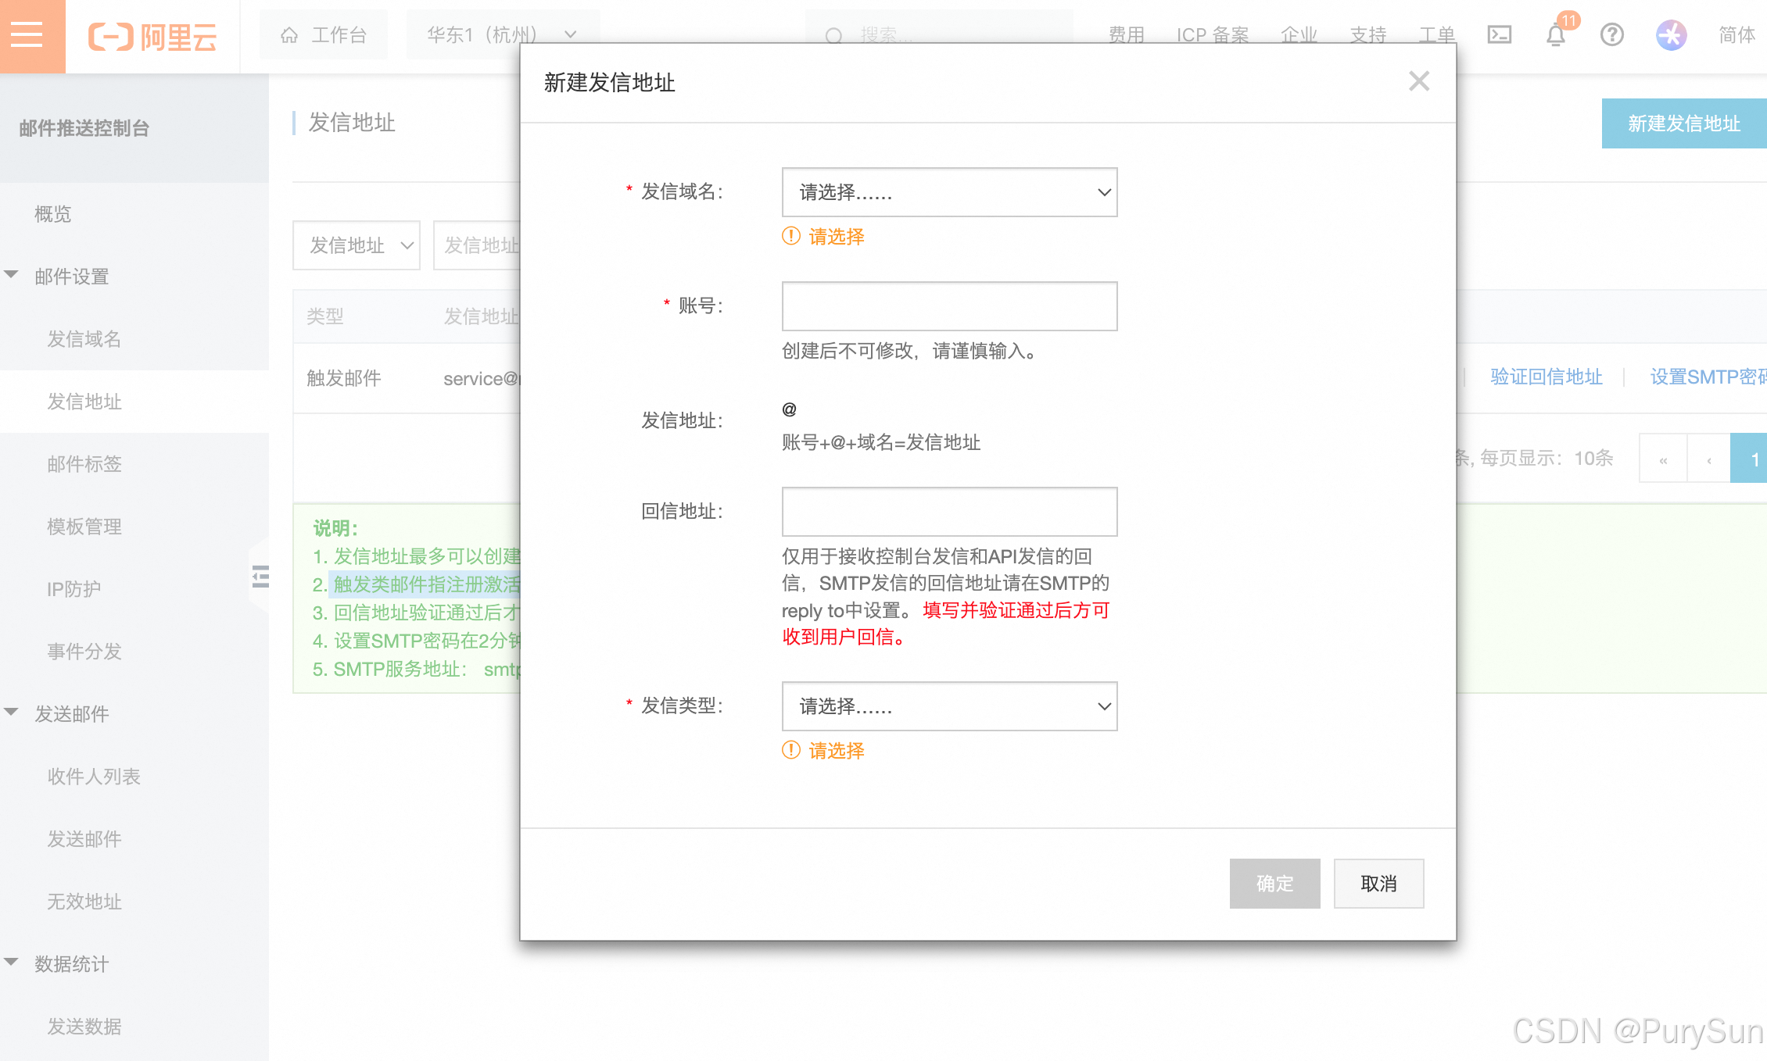Click the 取消 button
Viewport: 1767px width, 1061px height.
(x=1378, y=883)
